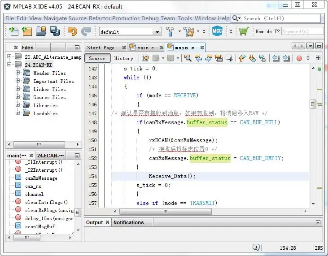328x256 pixels.
Task: Click the Last Edit location icon
Action: coord(145,58)
